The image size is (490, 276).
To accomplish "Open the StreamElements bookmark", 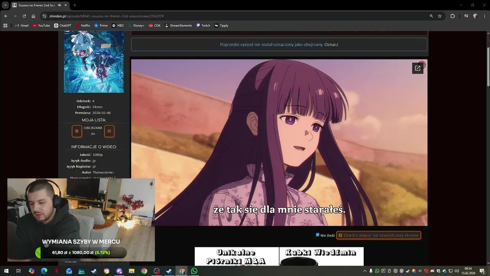I will 178,26.
